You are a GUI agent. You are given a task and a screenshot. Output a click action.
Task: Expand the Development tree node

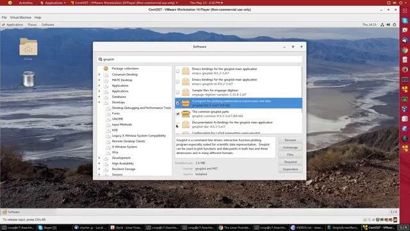pos(99,158)
